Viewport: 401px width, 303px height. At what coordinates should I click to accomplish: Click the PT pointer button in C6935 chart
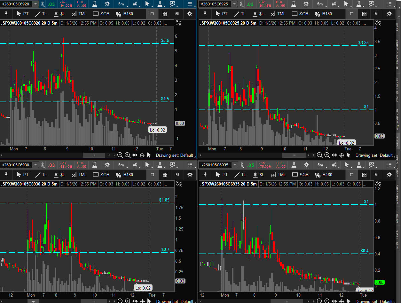(x=221, y=175)
